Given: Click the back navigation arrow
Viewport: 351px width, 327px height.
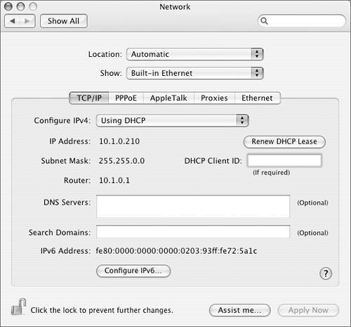Looking at the screenshot, I should coord(13,21).
